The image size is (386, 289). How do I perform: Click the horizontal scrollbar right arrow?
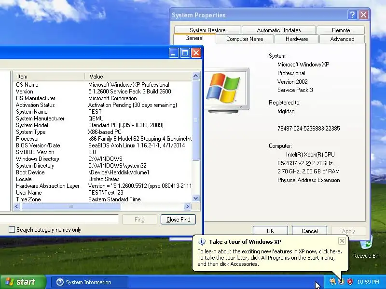click(187, 207)
